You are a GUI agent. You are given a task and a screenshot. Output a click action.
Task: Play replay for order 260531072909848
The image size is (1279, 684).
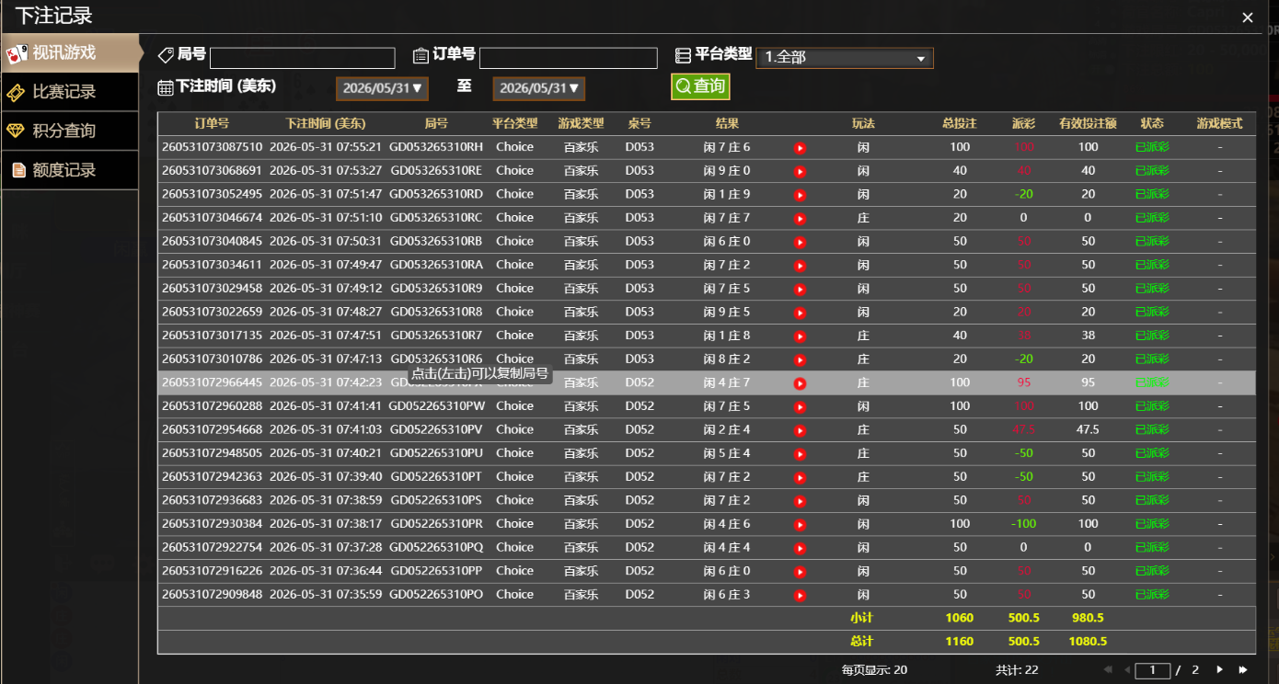[800, 596]
